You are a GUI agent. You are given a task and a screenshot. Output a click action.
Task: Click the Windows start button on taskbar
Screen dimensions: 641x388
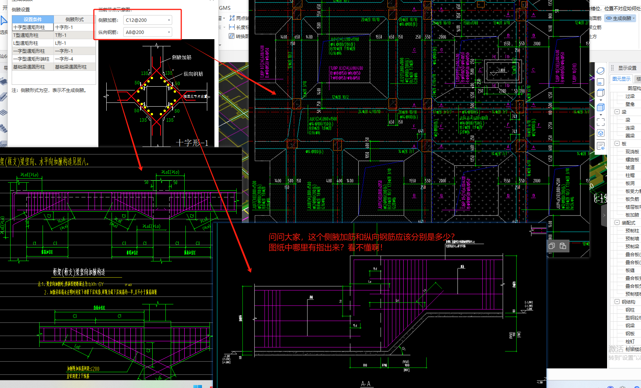[197, 386]
